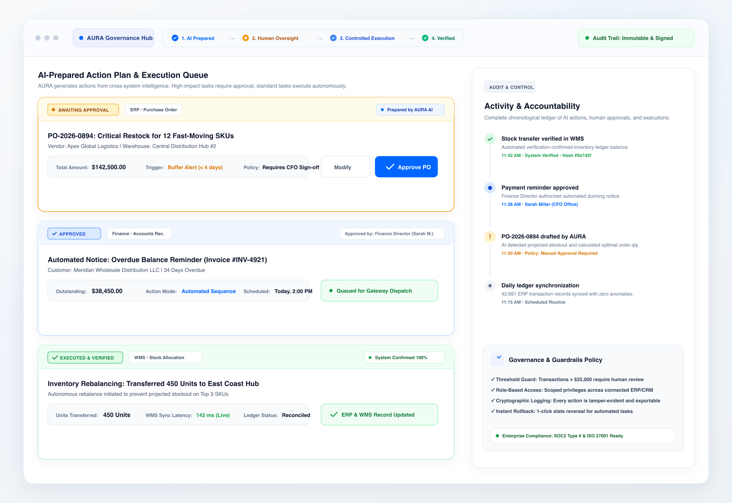Click the ERP · Purchase Order tag
This screenshot has width=732, height=503.
[x=153, y=110]
